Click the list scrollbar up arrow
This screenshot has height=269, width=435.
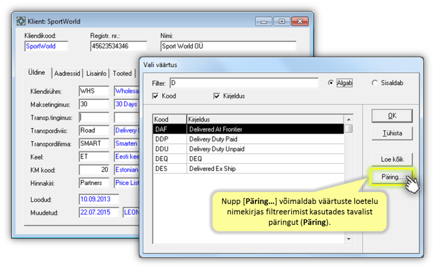pos(349,119)
